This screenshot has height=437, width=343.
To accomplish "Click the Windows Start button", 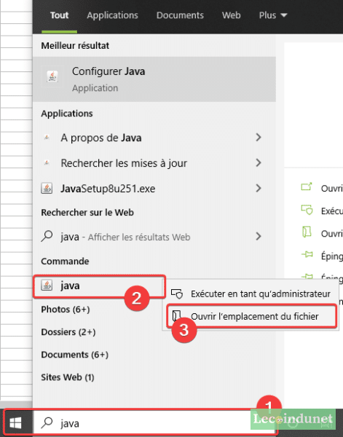I will tap(15, 423).
